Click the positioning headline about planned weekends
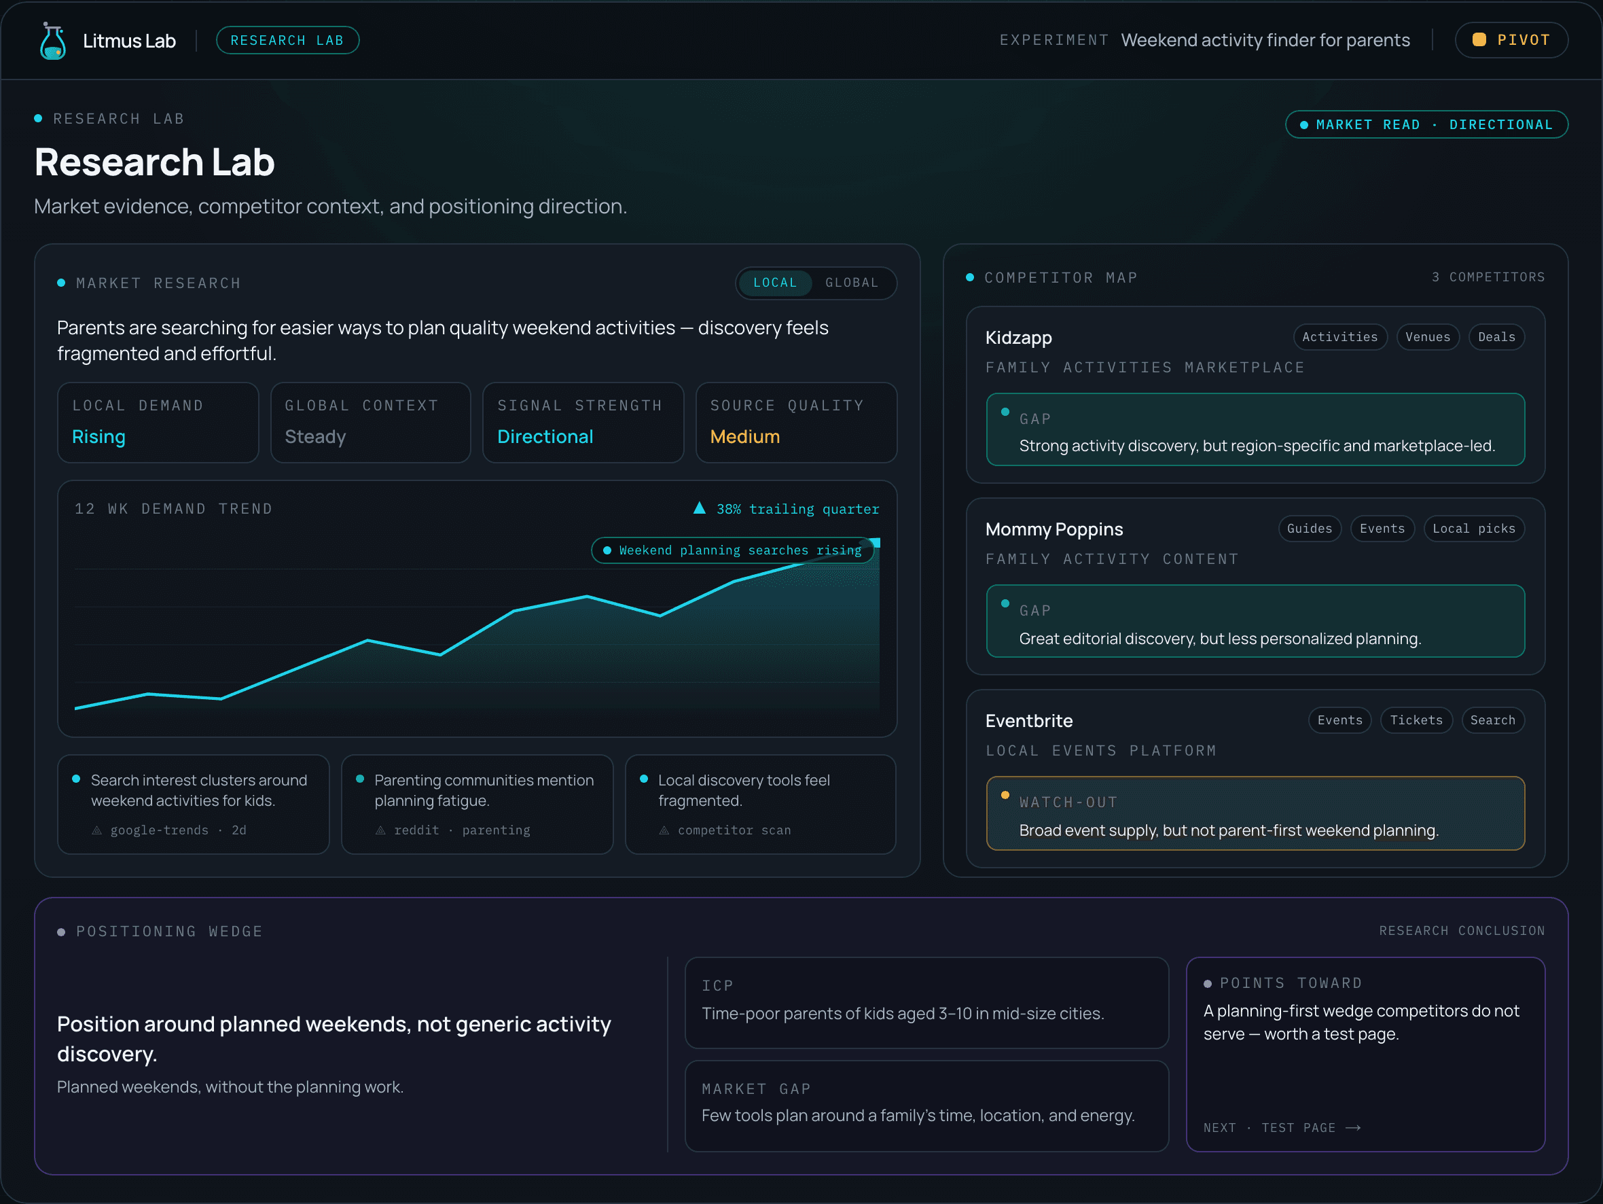The image size is (1603, 1204). click(x=334, y=1039)
